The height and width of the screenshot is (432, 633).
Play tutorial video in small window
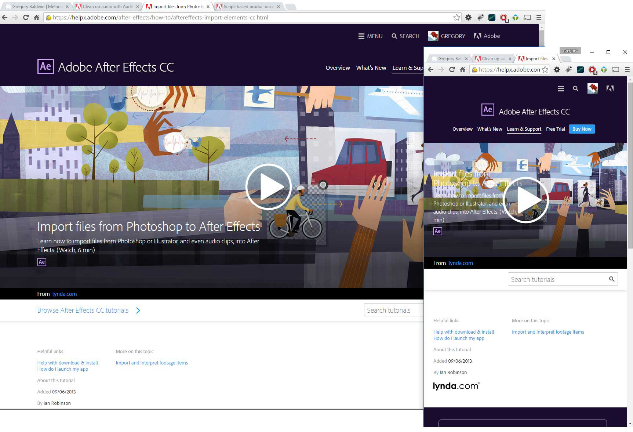525,200
